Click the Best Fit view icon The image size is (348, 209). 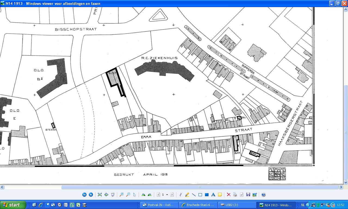[x=100, y=195]
